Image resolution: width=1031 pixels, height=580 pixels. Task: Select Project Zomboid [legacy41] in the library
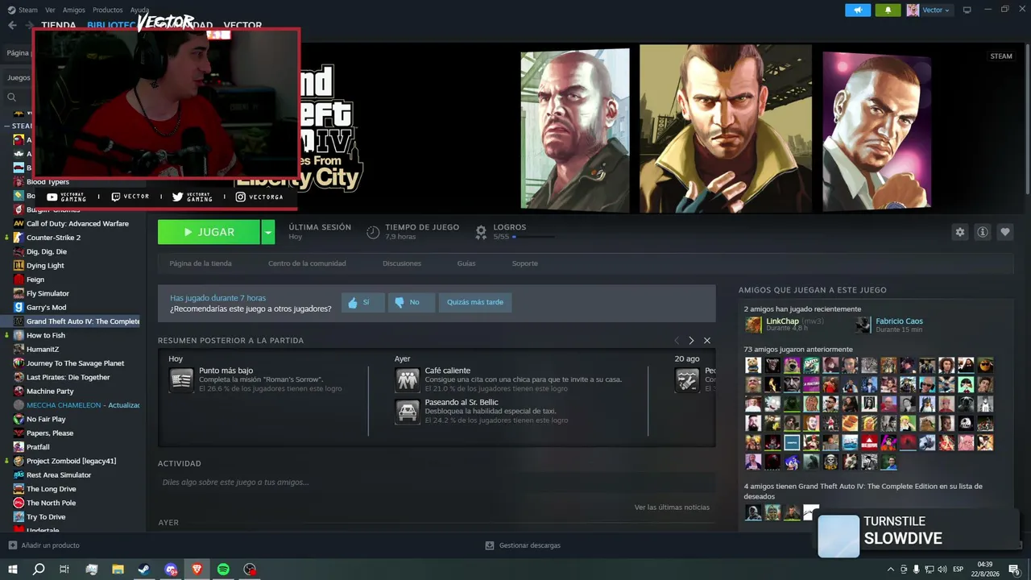(72, 462)
